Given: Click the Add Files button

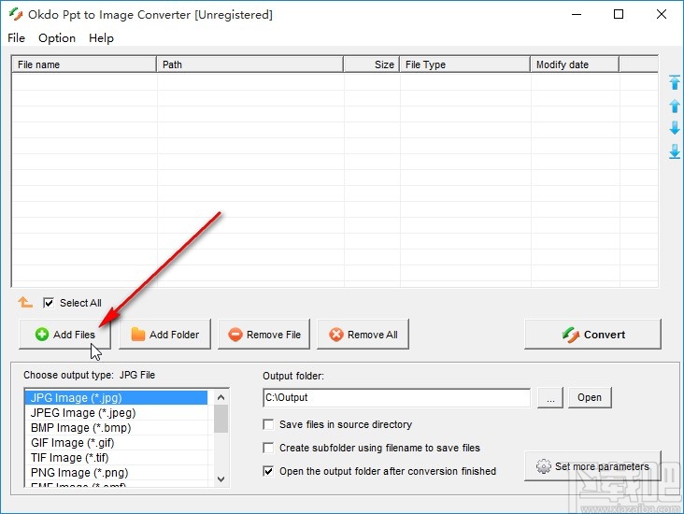Looking at the screenshot, I should (64, 335).
